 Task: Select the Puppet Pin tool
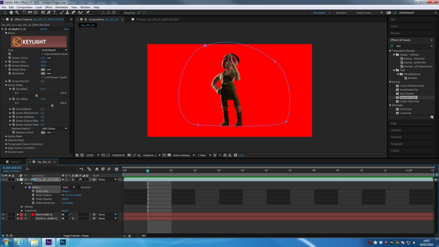(x=88, y=13)
